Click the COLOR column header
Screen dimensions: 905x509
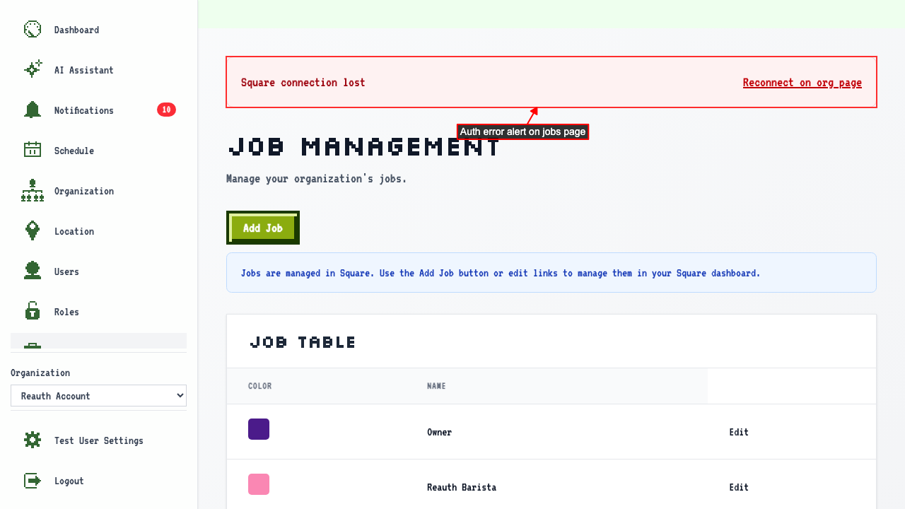(x=259, y=386)
